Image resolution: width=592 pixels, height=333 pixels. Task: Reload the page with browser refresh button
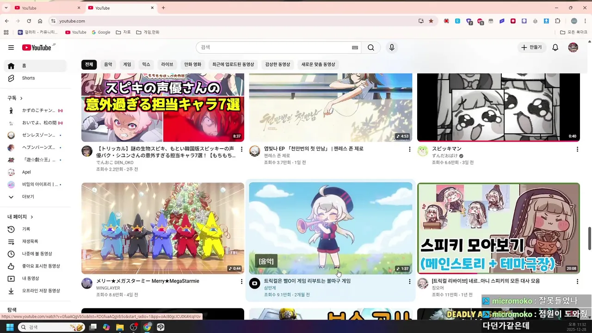point(29,21)
